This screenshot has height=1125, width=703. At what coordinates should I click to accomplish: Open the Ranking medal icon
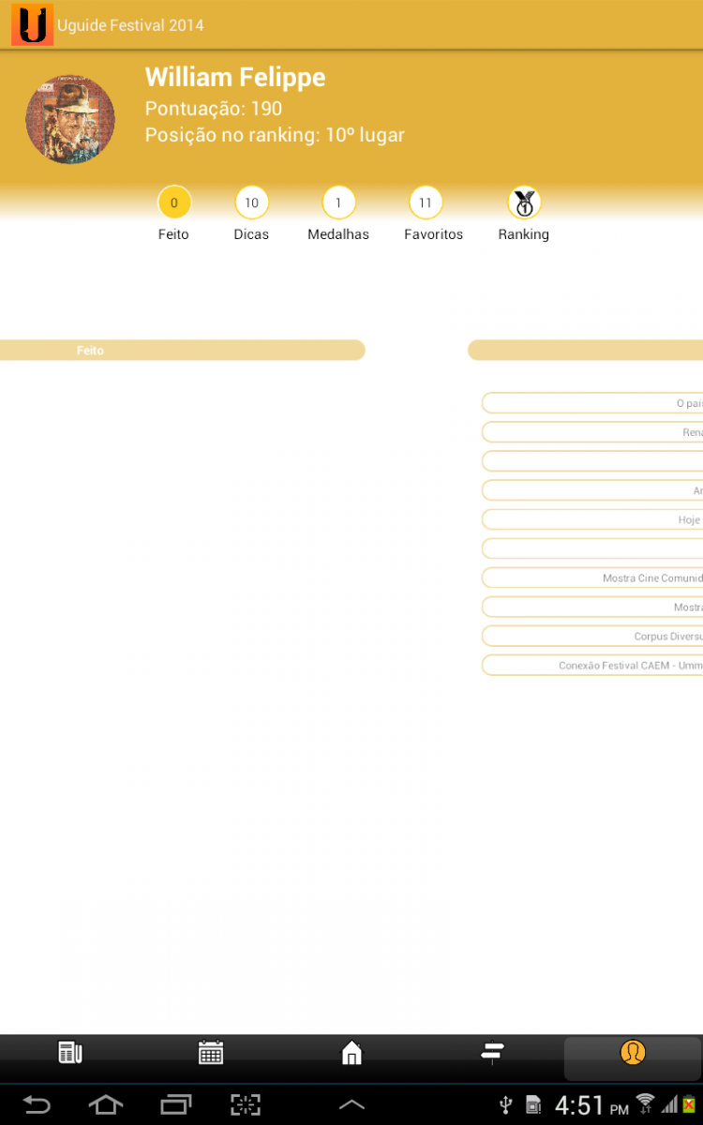[x=523, y=202]
